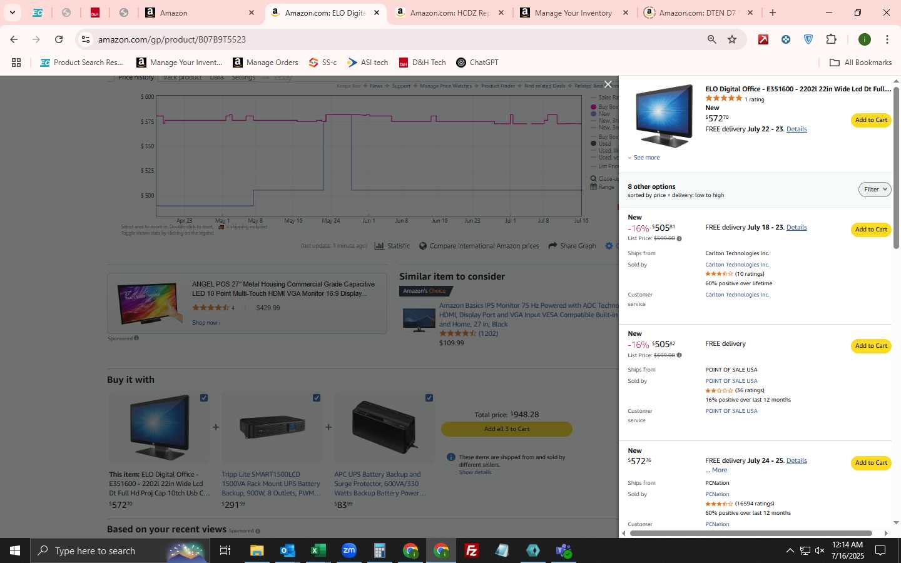
Task: Open the ChatGPT bookmark
Action: coord(477,63)
